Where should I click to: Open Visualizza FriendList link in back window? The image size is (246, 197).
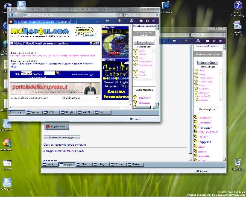click(x=208, y=46)
